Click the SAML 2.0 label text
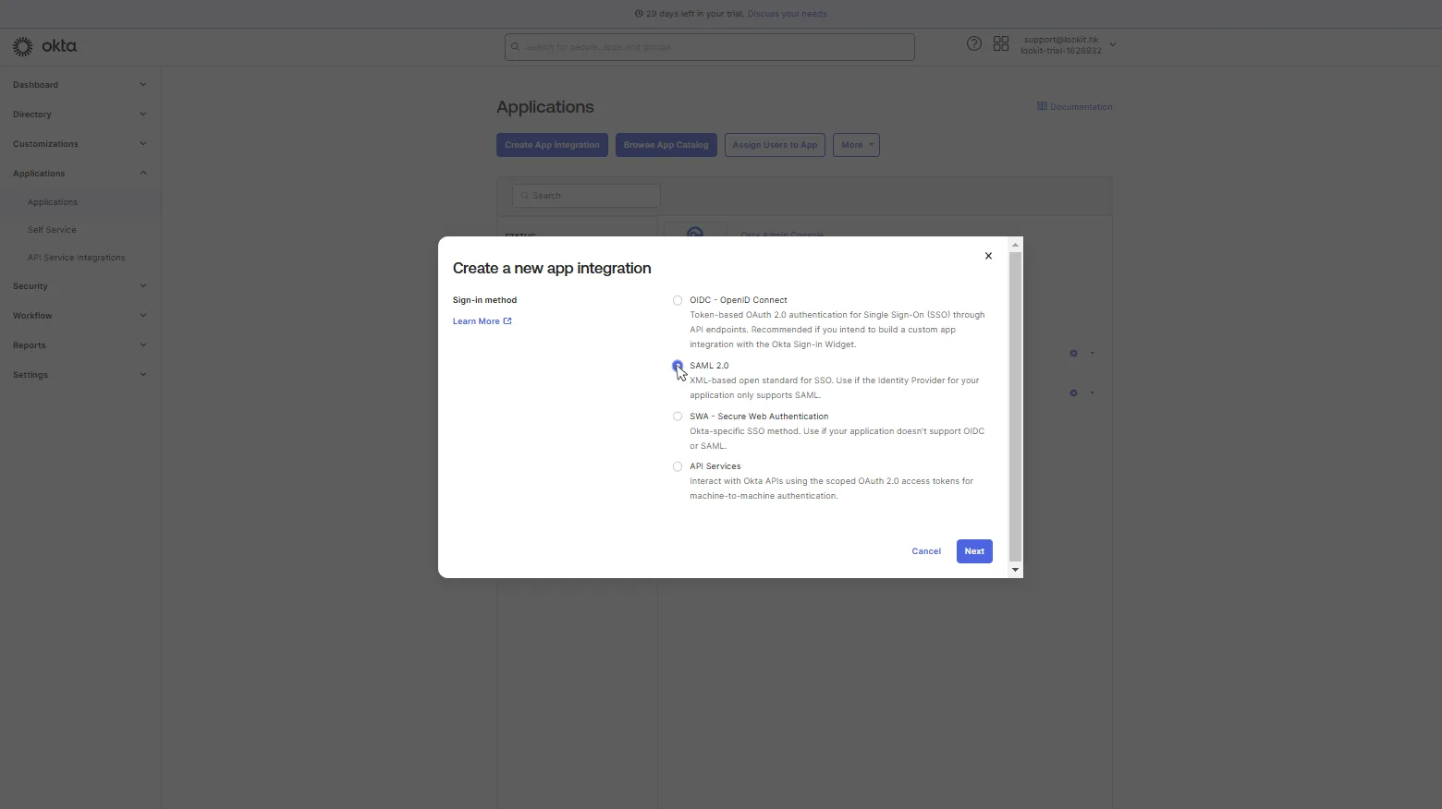1442x809 pixels. pyautogui.click(x=709, y=366)
